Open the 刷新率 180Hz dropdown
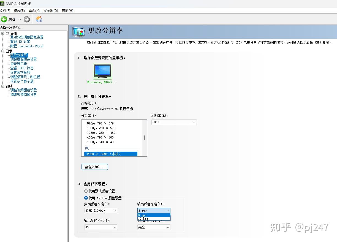 pos(174,122)
